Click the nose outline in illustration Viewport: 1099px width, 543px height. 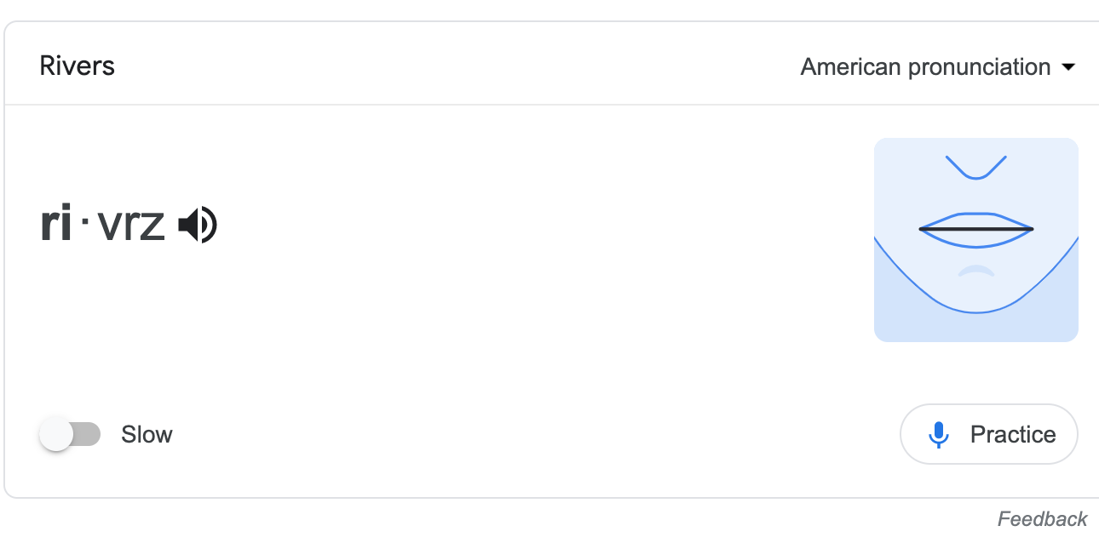(x=976, y=168)
